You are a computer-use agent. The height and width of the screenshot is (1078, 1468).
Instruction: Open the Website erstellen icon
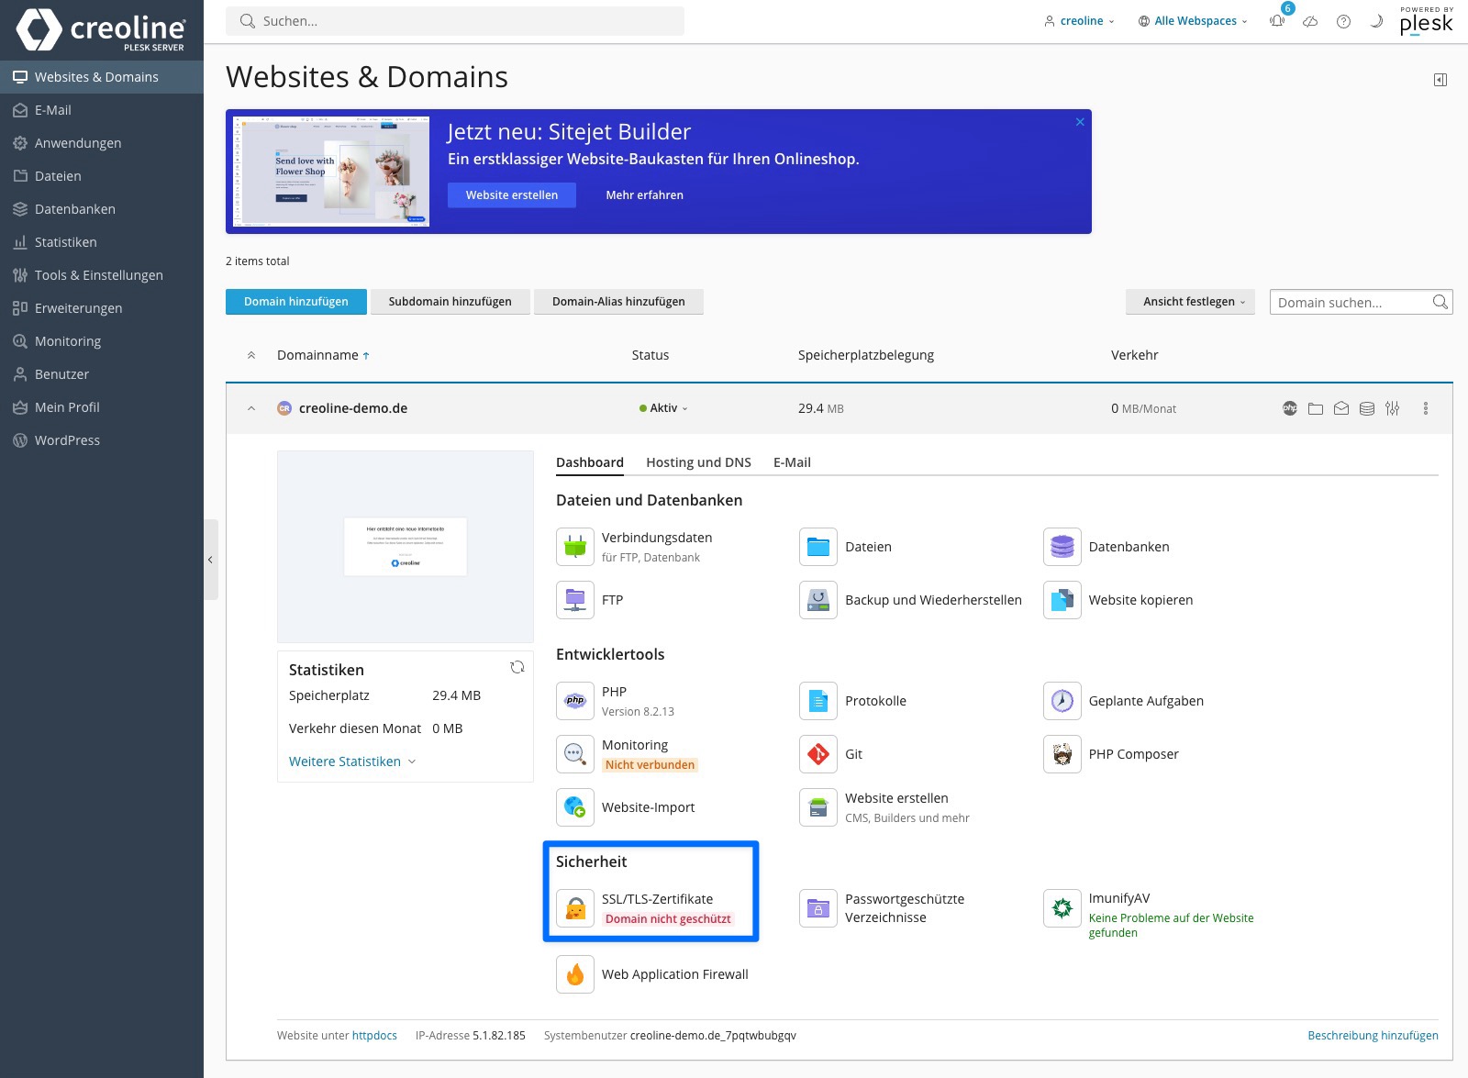point(818,807)
